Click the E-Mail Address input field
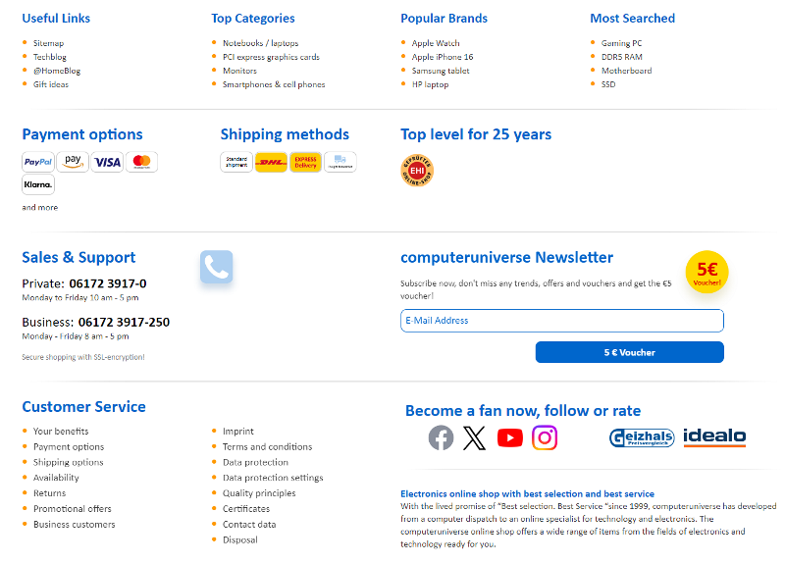Viewport: 785px width, 563px height. (x=561, y=321)
